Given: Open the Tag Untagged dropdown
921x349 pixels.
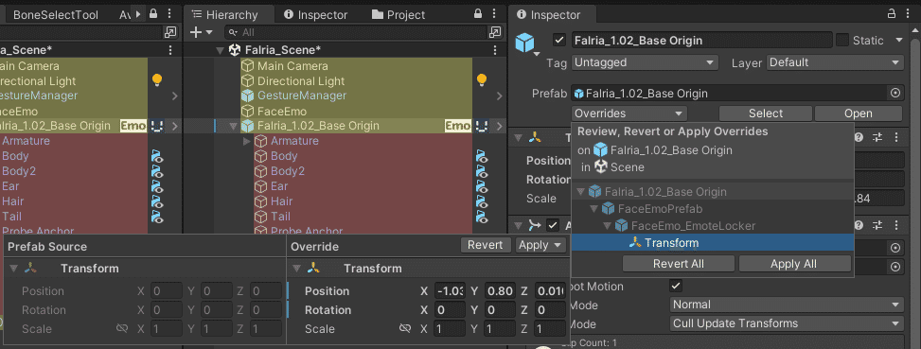Looking at the screenshot, I should [645, 62].
